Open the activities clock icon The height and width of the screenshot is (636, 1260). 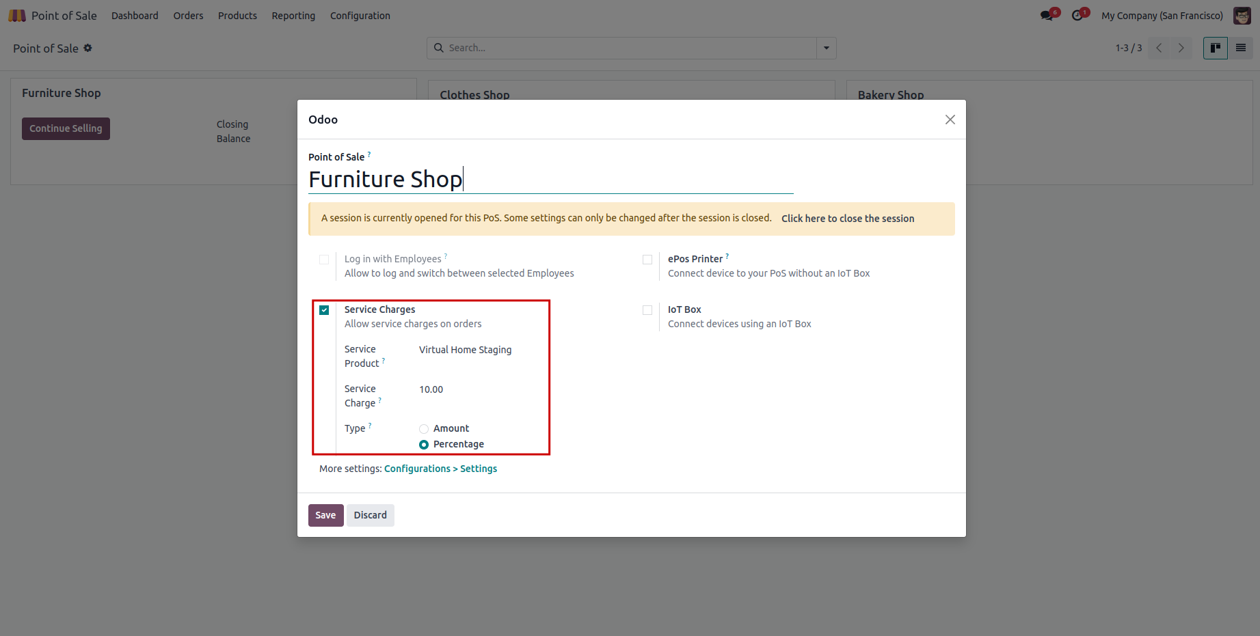point(1077,15)
